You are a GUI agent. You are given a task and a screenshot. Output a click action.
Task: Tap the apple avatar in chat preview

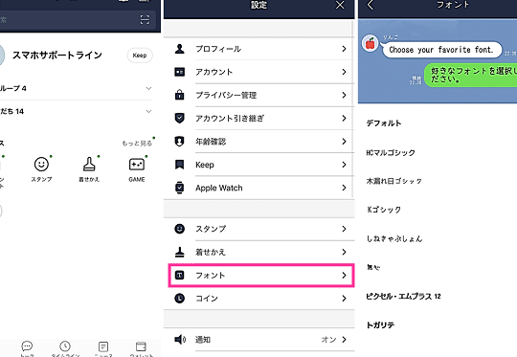click(370, 43)
